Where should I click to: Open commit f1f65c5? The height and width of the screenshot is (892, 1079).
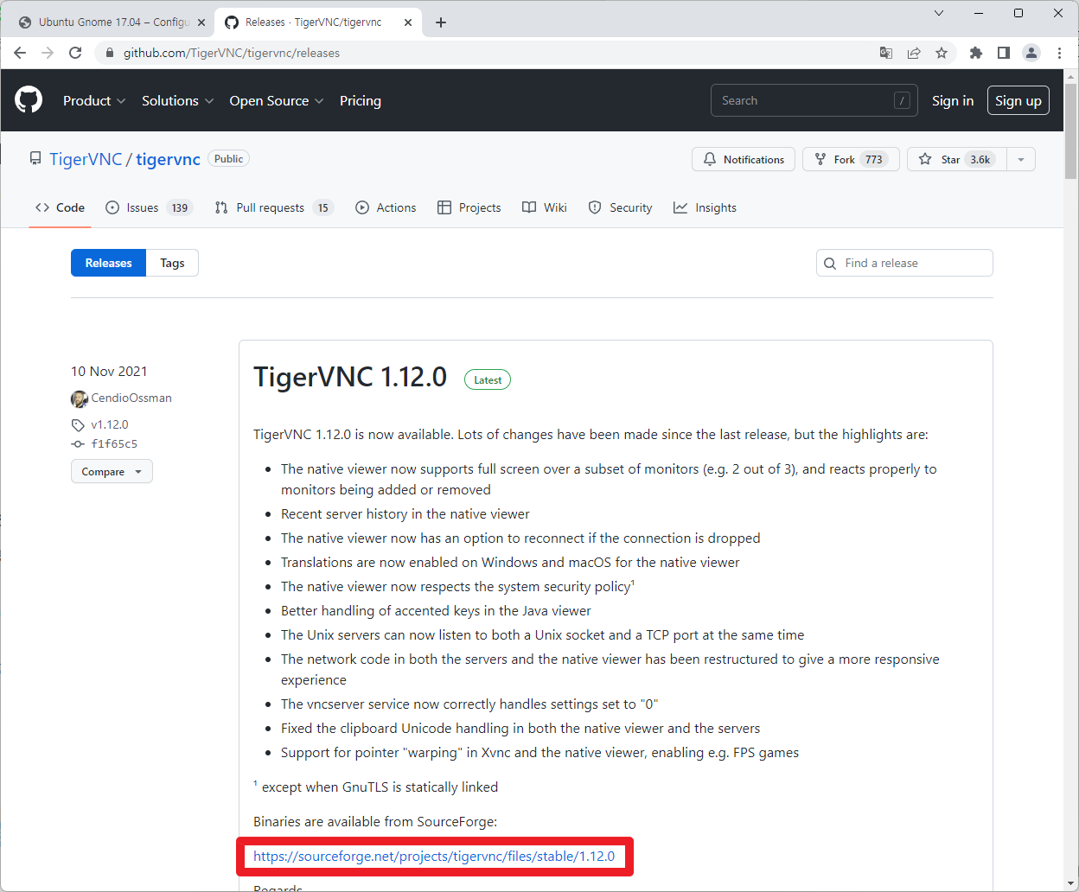point(114,443)
